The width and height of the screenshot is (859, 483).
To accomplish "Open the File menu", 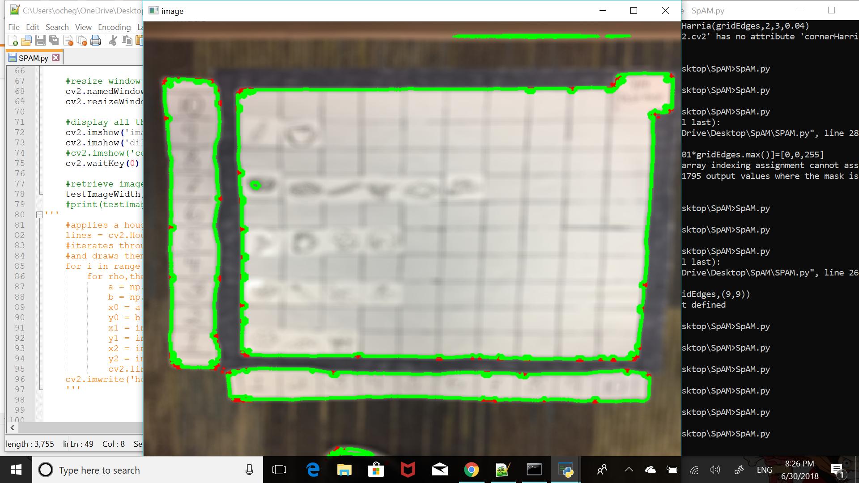I will 13,26.
